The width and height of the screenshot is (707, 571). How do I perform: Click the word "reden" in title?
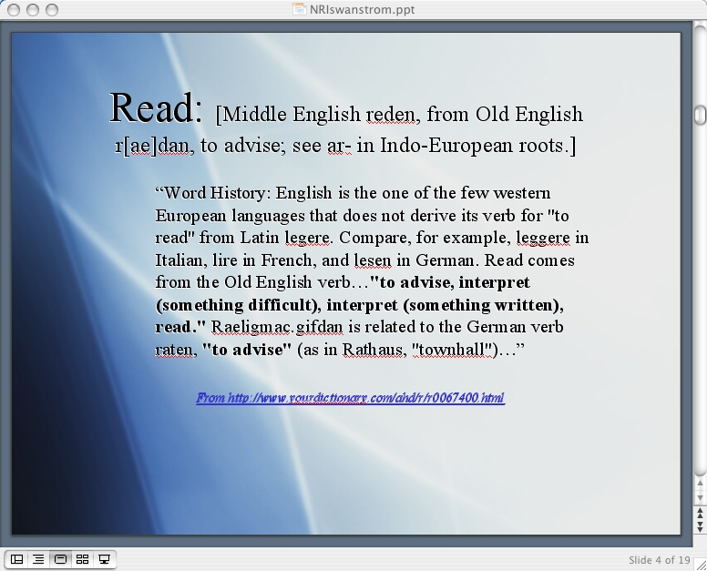click(x=390, y=115)
